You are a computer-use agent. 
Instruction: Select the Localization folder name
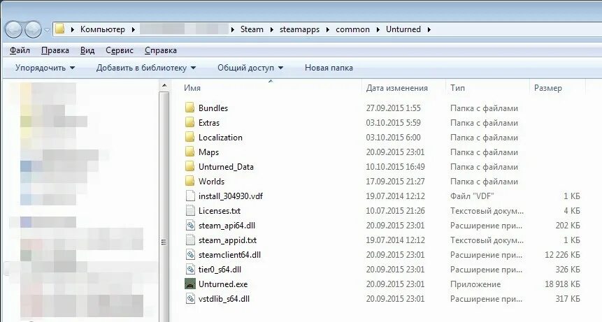tap(220, 137)
